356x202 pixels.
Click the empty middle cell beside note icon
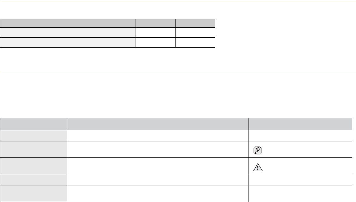pyautogui.click(x=158, y=149)
